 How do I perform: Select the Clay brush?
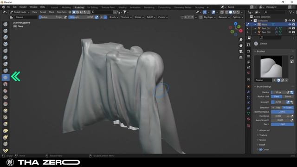(x=6, y=37)
